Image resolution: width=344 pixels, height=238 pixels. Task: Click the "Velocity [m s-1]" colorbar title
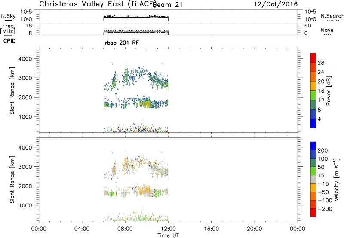pyautogui.click(x=336, y=179)
